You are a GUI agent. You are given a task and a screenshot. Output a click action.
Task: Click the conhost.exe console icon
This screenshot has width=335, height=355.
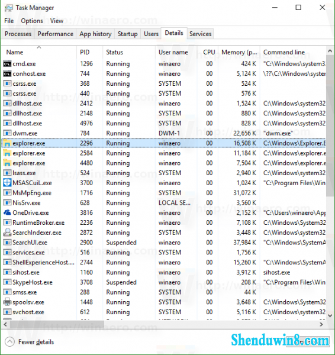point(7,74)
